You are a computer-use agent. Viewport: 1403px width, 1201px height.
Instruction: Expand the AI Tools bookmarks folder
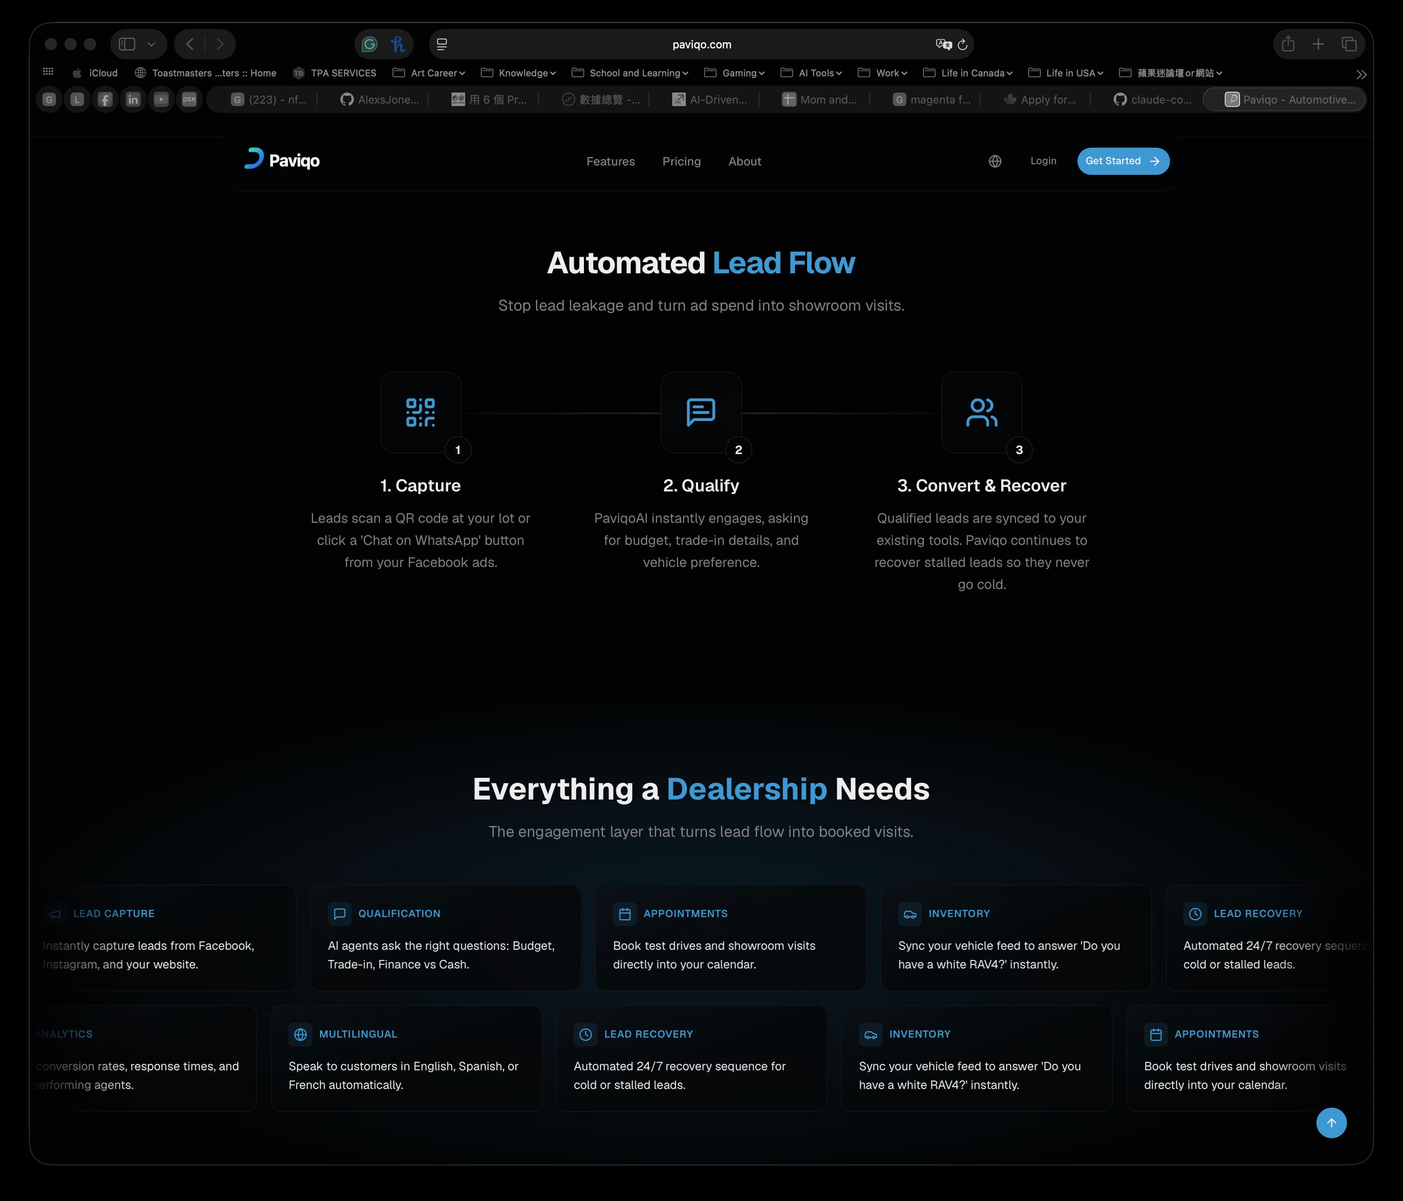coord(812,73)
